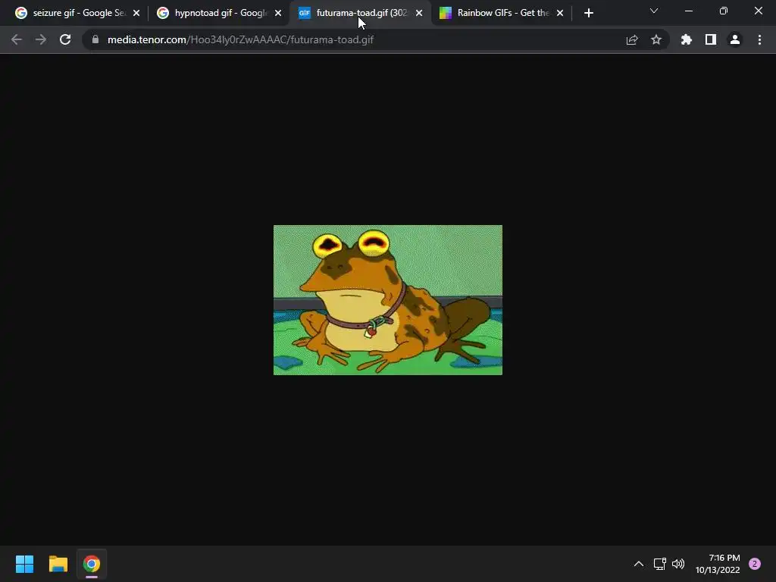Close the Rainbow GIFs tab
776x582 pixels.
560,13
